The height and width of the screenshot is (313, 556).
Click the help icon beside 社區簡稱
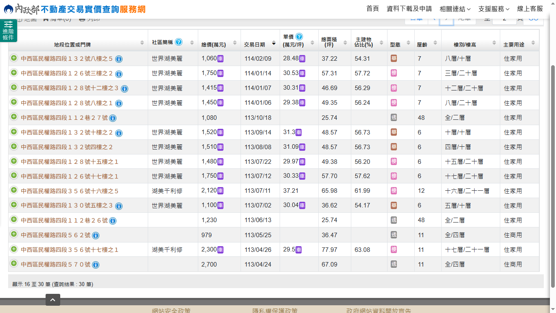(x=179, y=42)
